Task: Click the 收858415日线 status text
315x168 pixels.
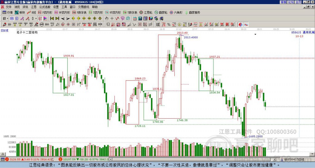Action: 294,159
